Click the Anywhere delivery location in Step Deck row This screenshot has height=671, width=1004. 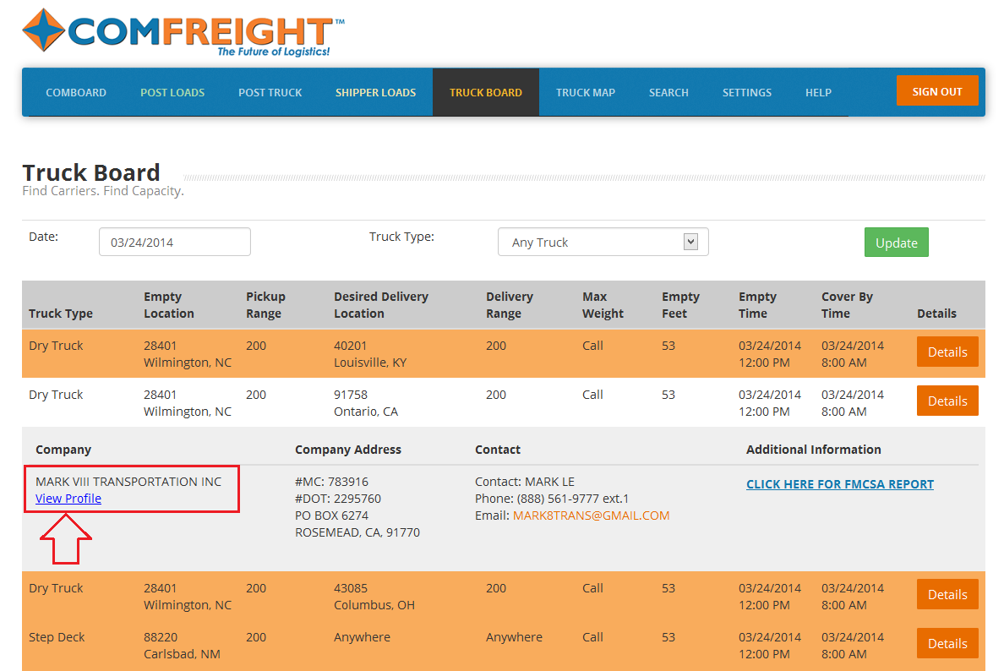point(362,637)
